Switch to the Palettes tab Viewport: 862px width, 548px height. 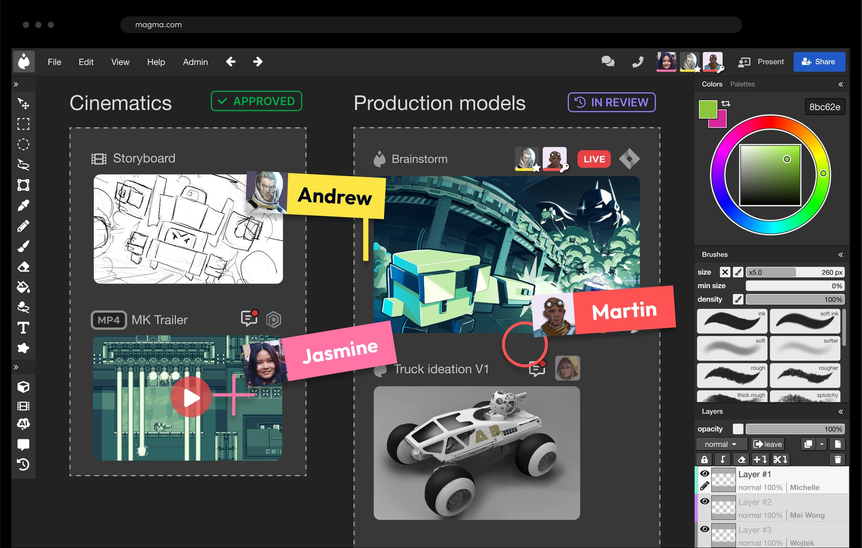pos(742,84)
